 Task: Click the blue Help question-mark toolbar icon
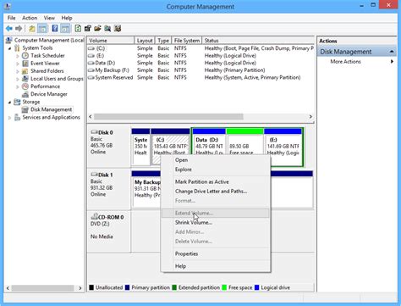tap(55, 28)
